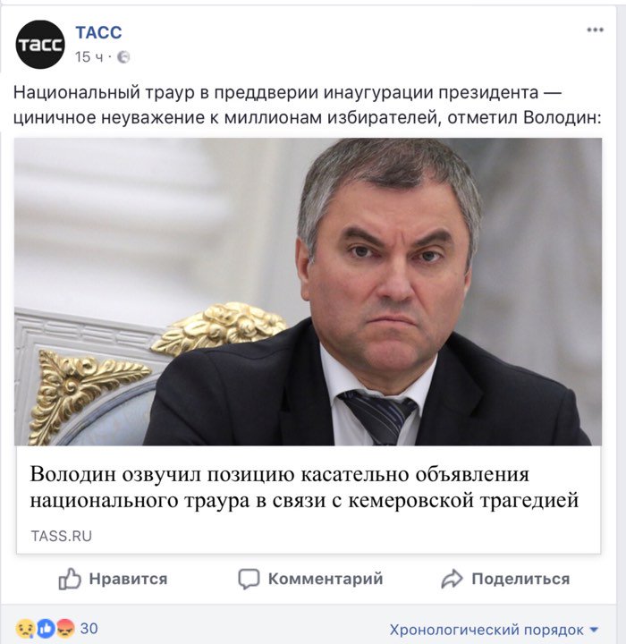Toggle the Нравится like button
The image size is (626, 644).
pyautogui.click(x=113, y=579)
